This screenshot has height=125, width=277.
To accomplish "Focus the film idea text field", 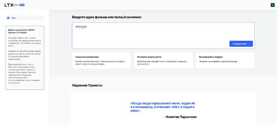I will (x=163, y=35).
